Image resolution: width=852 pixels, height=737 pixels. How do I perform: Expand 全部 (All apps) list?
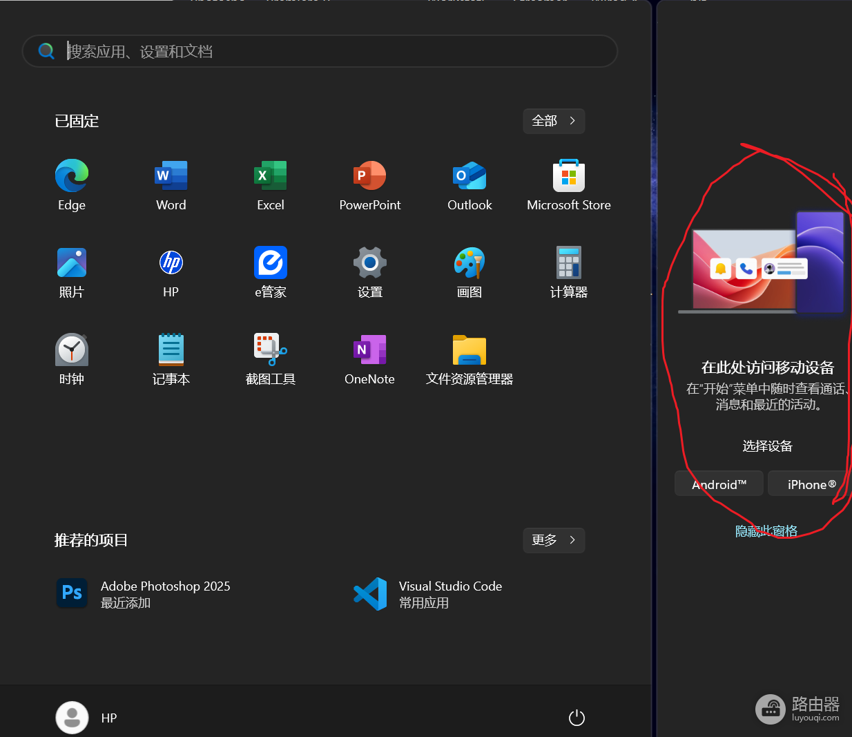pos(554,121)
